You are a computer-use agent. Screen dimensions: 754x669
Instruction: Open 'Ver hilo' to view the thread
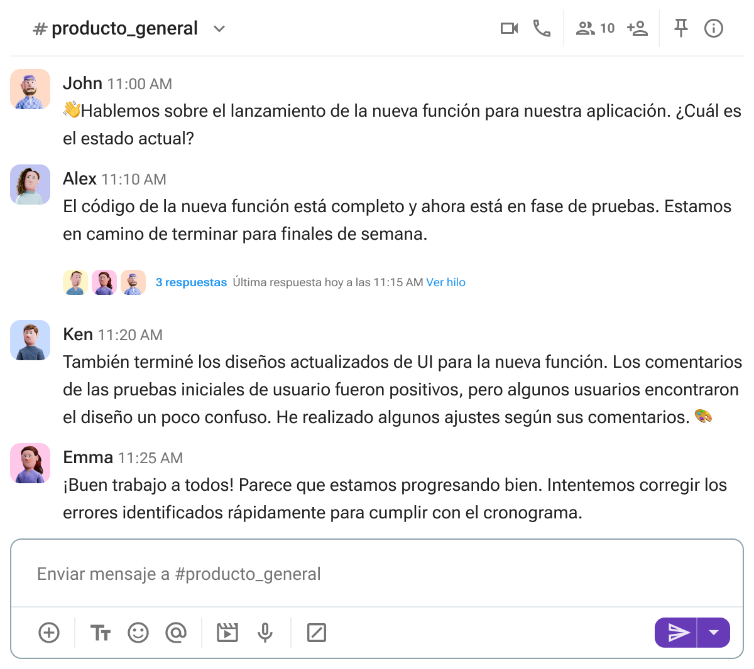446,282
